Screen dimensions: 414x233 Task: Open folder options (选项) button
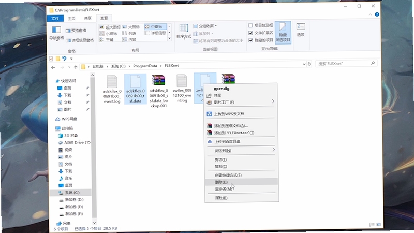(301, 30)
